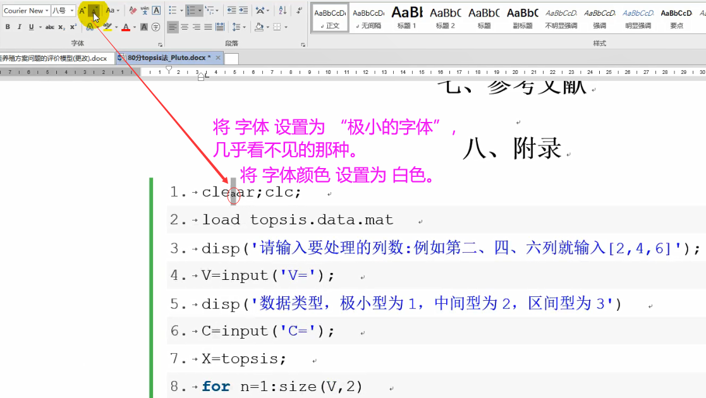The width and height of the screenshot is (706, 398).
Task: Show or hide paragraph marks
Action: [300, 10]
